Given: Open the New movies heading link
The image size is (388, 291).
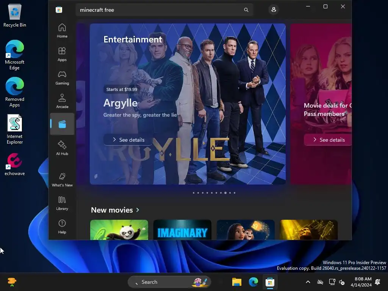Looking at the screenshot, I should coord(112,210).
